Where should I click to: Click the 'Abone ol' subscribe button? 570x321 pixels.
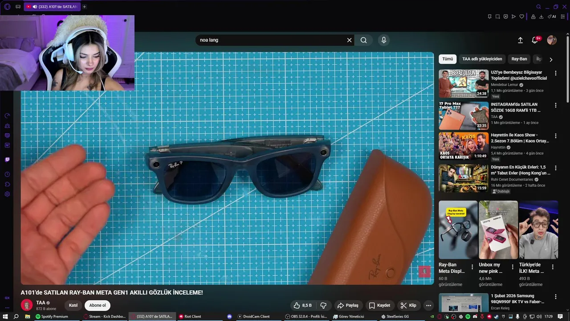pos(98,305)
